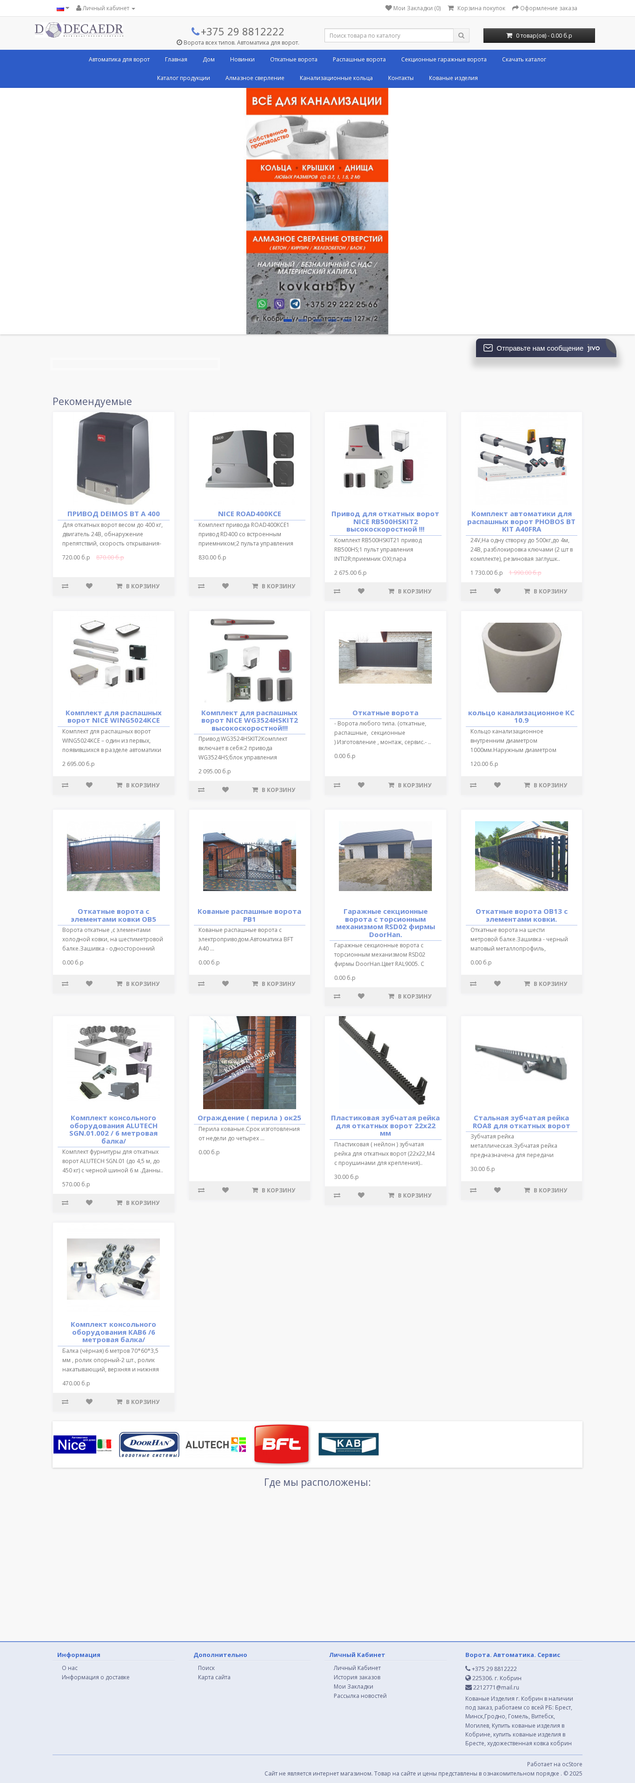Expand the Личный кабинет dropdown
The width and height of the screenshot is (635, 1783).
tap(106, 8)
